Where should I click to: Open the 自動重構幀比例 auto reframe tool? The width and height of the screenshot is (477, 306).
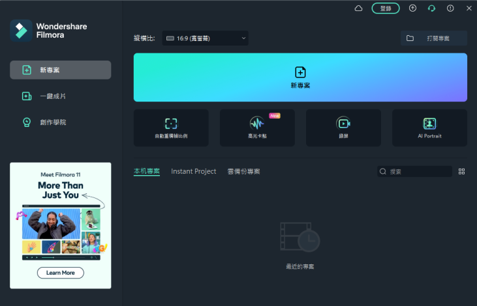point(171,128)
